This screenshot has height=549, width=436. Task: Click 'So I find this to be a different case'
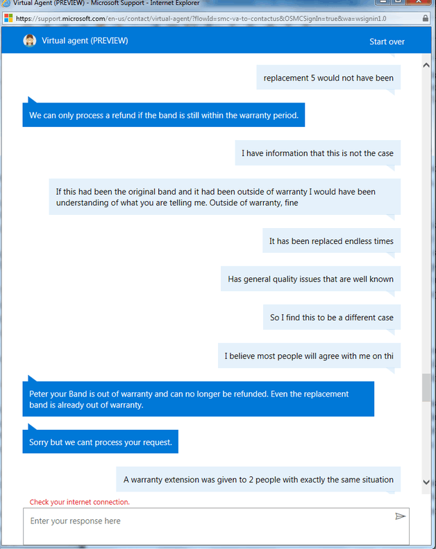(331, 317)
